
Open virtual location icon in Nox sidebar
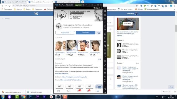[105, 19]
